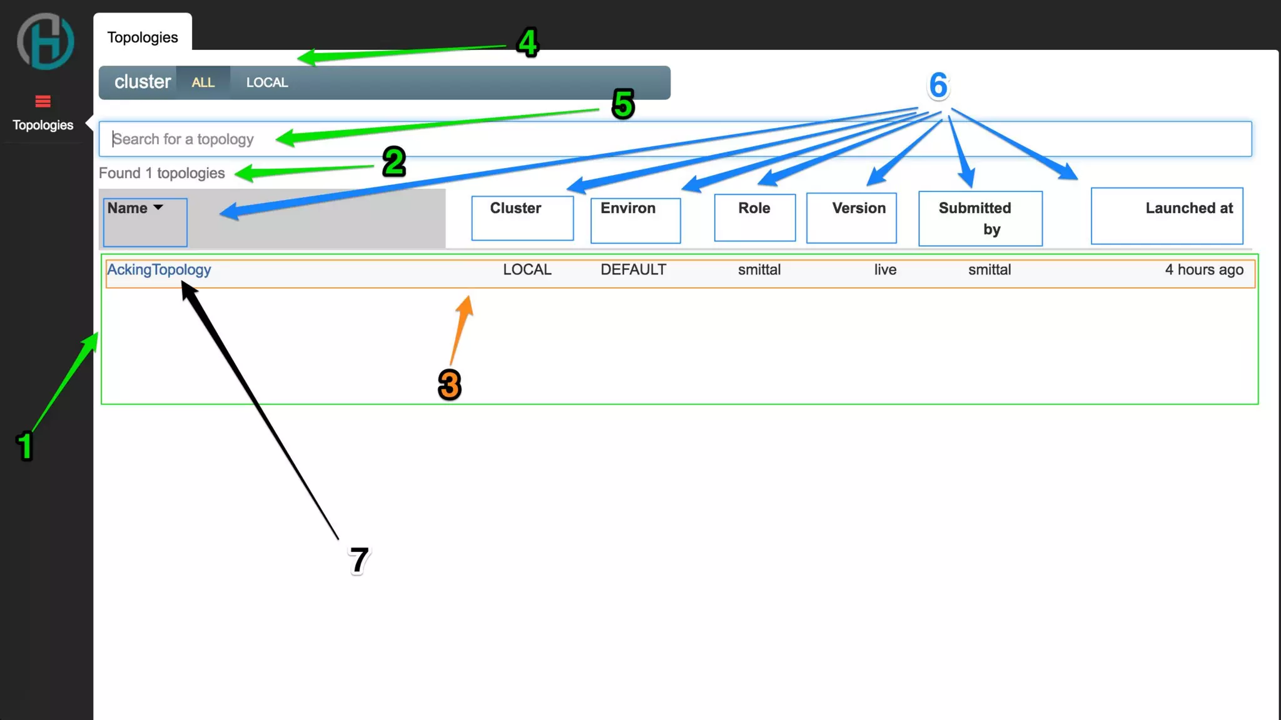This screenshot has height=720, width=1281.
Task: Sort by the Environ column header
Action: coord(628,208)
